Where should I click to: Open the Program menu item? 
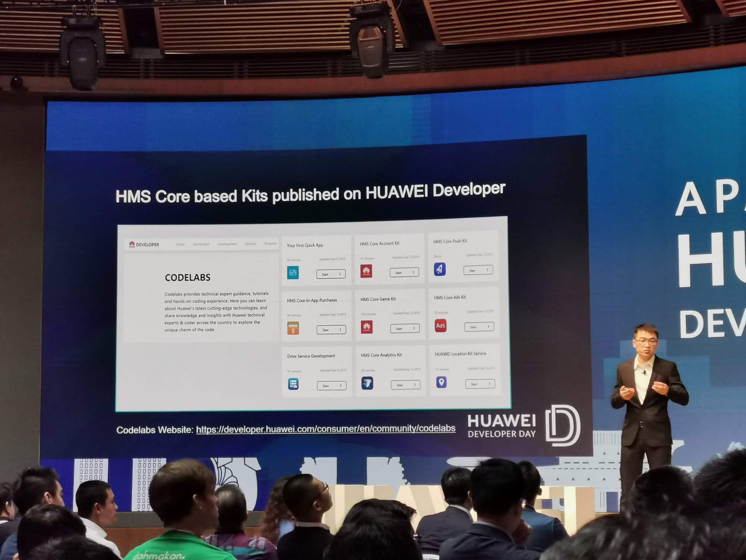coord(271,243)
